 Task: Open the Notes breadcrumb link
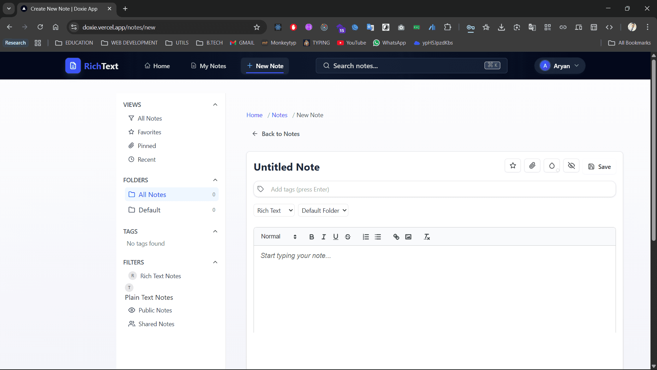(280, 115)
